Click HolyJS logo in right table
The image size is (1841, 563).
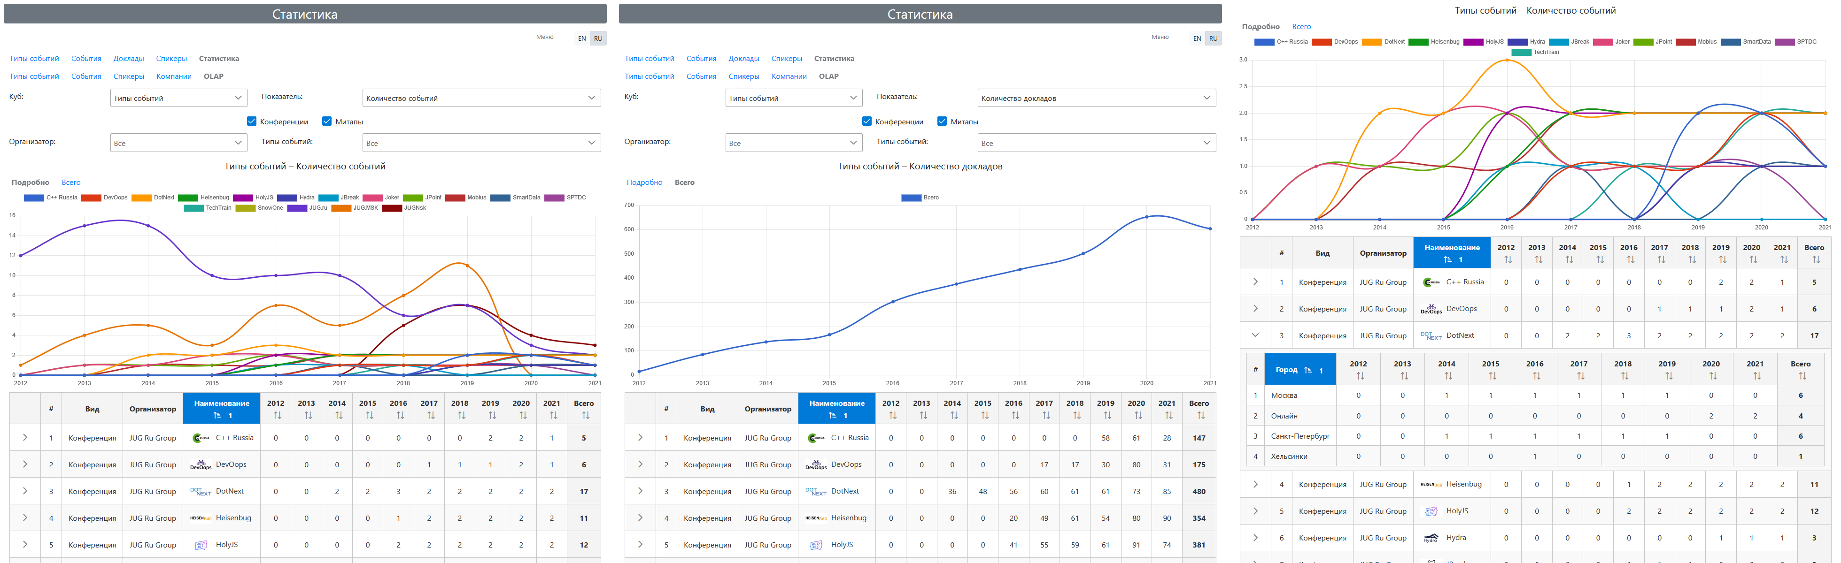tap(1431, 511)
